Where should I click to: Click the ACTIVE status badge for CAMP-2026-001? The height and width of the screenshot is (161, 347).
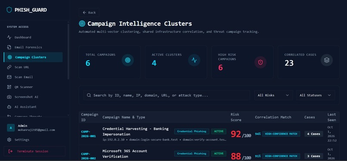[x=219, y=131]
